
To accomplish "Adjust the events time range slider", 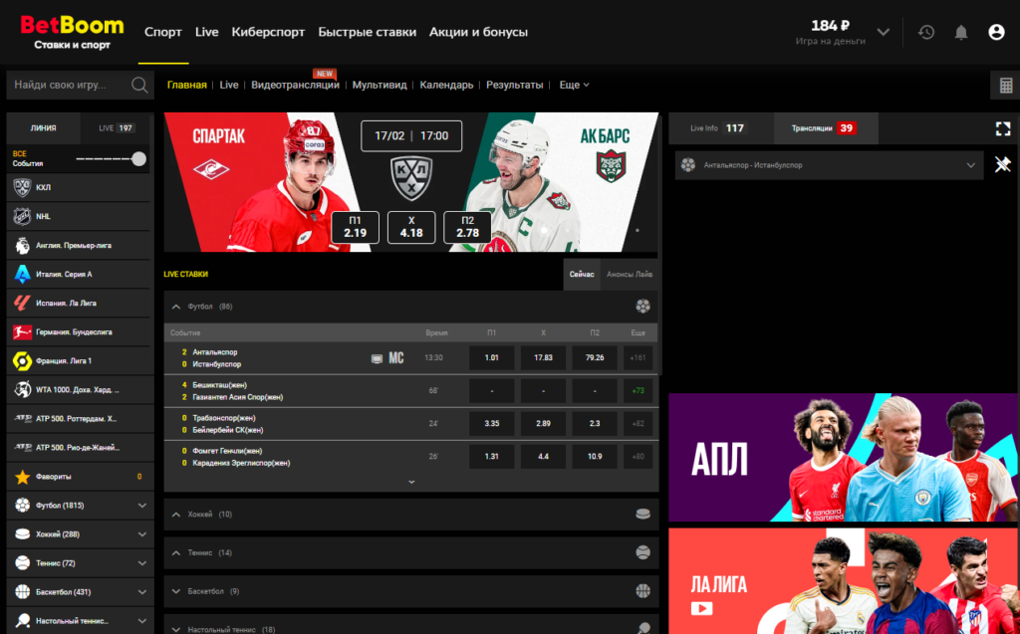I will click(139, 159).
